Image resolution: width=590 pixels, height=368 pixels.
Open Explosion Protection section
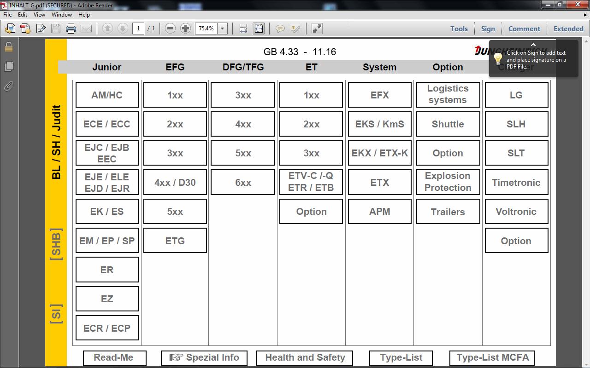point(448,182)
